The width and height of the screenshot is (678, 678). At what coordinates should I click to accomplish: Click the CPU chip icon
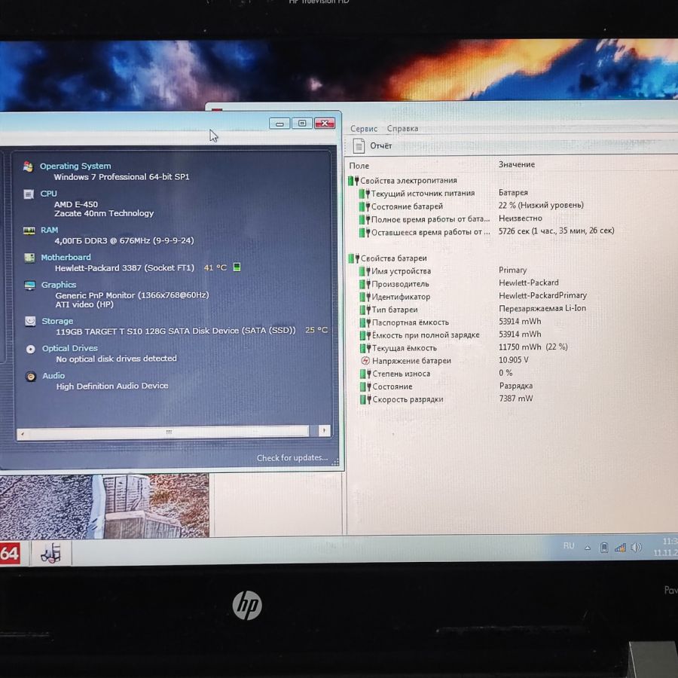tap(29, 194)
